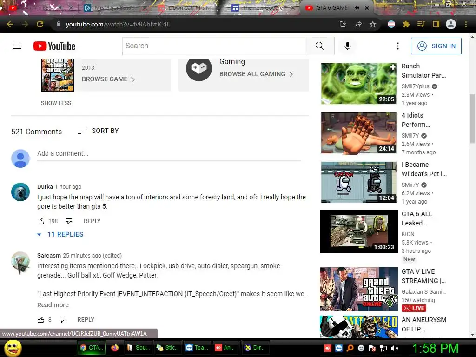Screen dimensions: 476x357
Task: Reply to Sarcasm's comment
Action: click(x=86, y=320)
